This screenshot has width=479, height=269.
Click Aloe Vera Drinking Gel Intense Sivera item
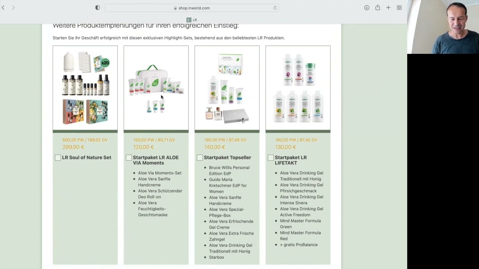302,200
